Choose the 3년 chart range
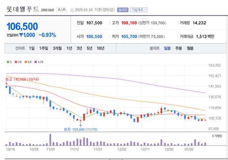The image size is (228, 160). pyautogui.click(x=79, y=48)
